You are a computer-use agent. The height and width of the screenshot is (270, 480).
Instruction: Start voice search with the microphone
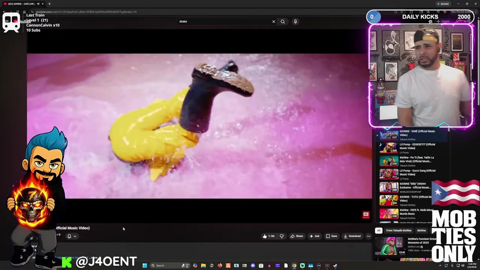click(295, 21)
